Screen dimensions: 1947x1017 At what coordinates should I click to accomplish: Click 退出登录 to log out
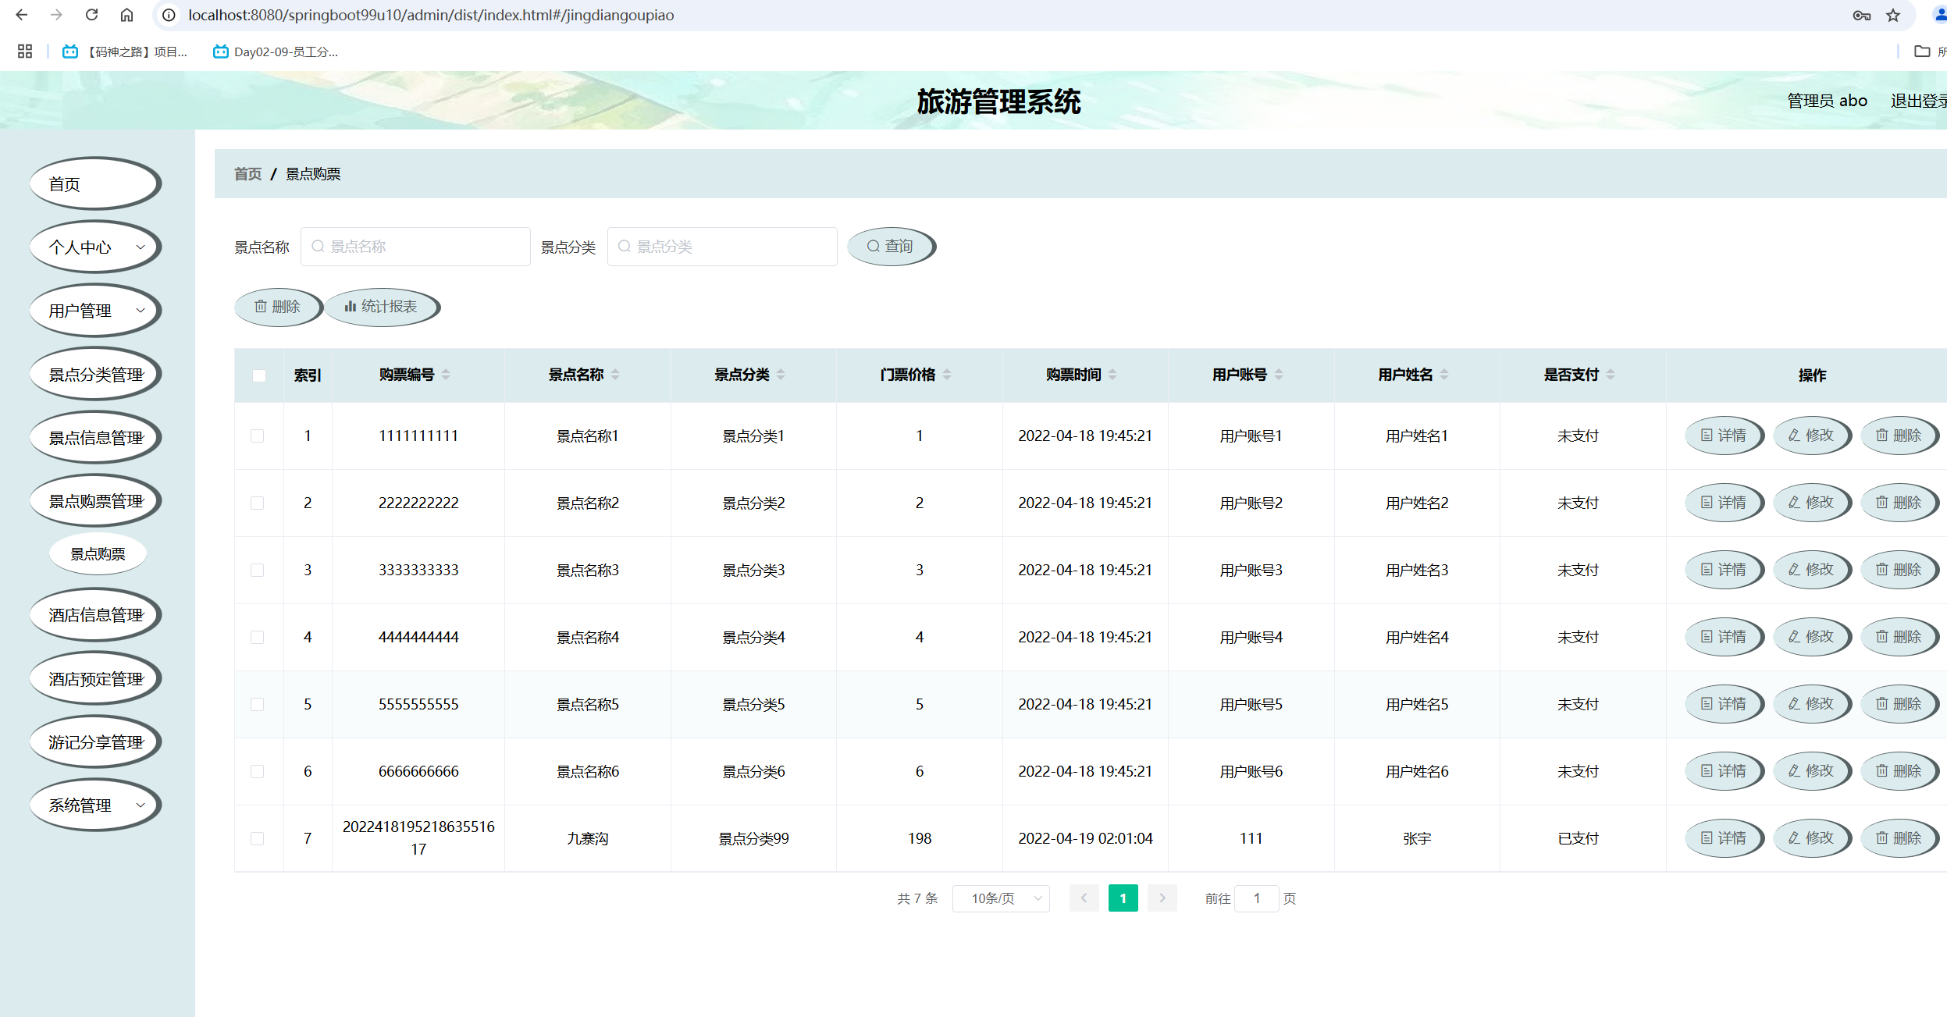1918,101
